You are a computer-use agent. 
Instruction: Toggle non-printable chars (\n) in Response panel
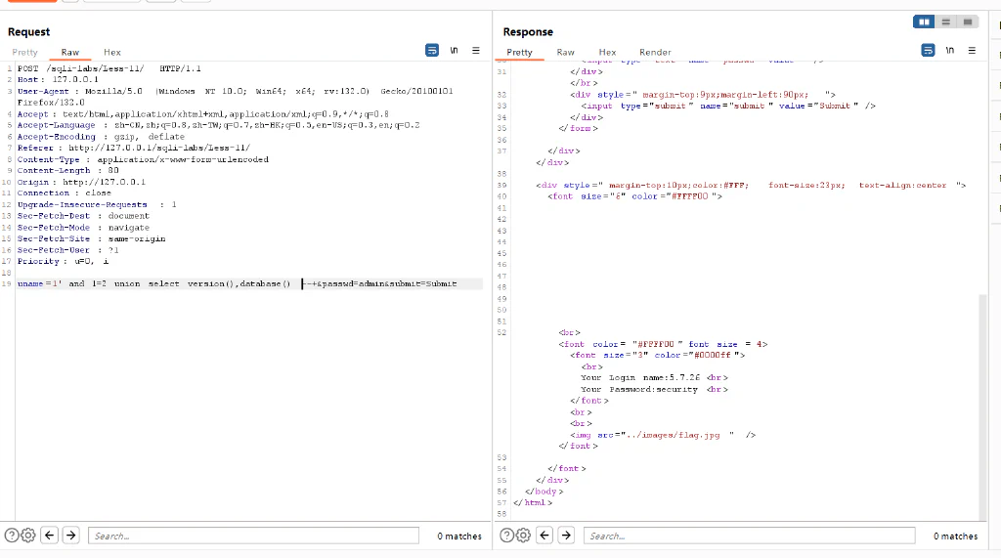click(950, 50)
